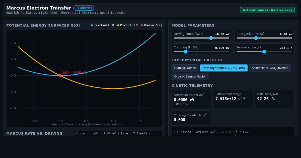This screenshot has width=301, height=158.
Task: Choose the Anthracene/TCNQ Inverted preset
Action: (x=270, y=68)
